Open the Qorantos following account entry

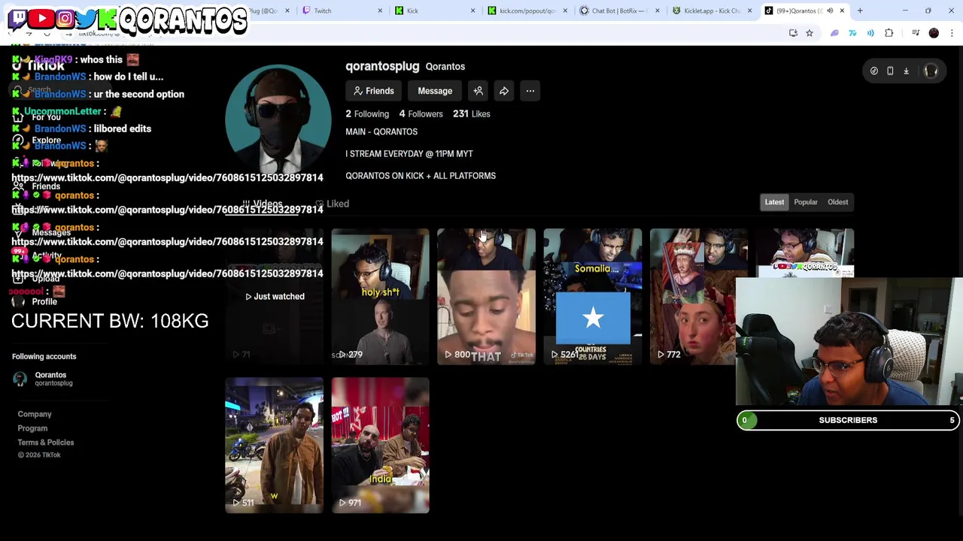tap(43, 379)
